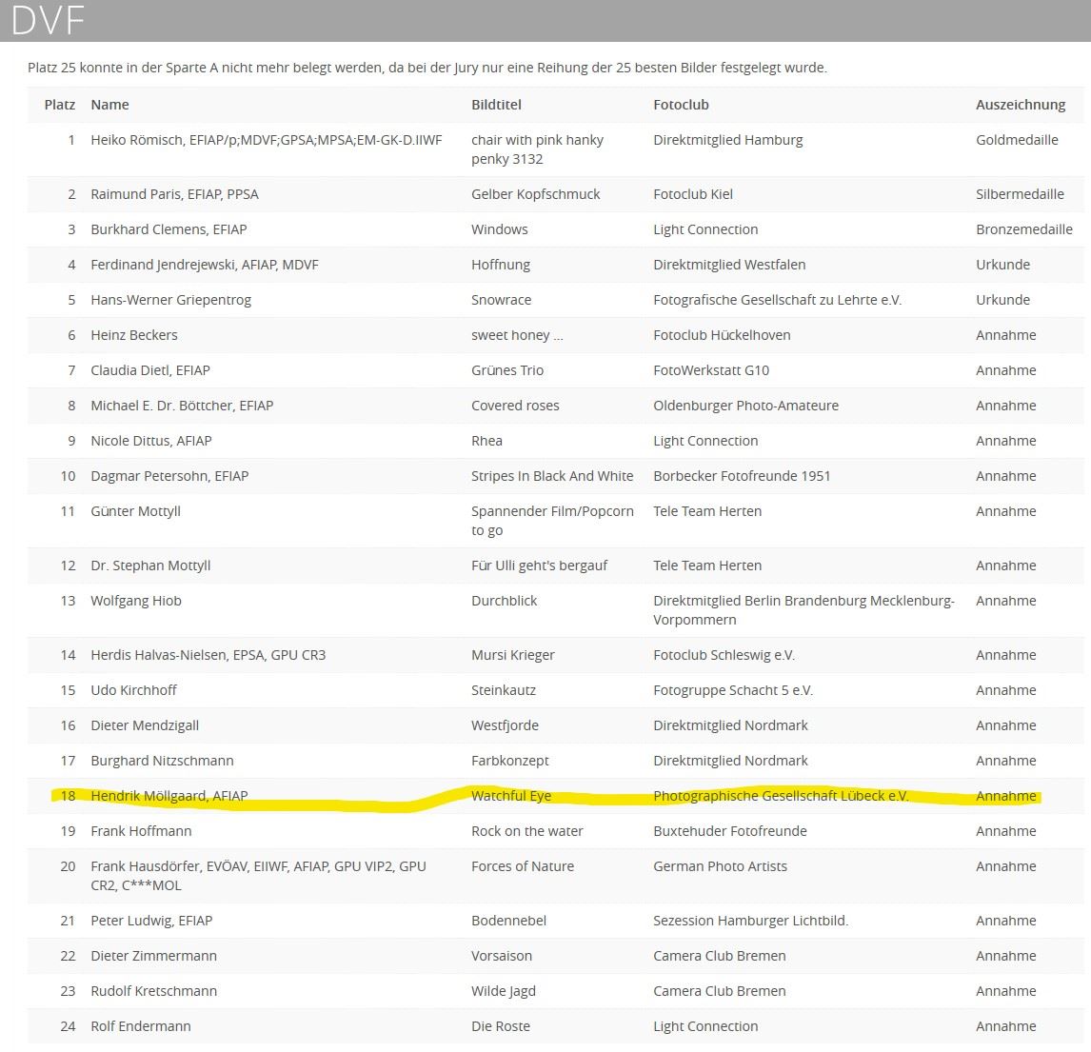The image size is (1091, 1052).
Task: Click the title Farbkonzept
Action: point(510,762)
